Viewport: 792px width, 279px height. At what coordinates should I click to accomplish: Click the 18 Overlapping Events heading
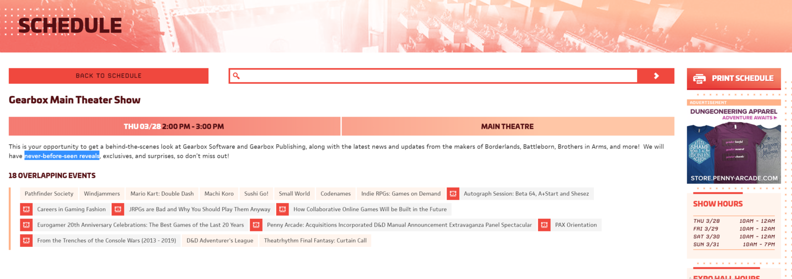tap(52, 175)
